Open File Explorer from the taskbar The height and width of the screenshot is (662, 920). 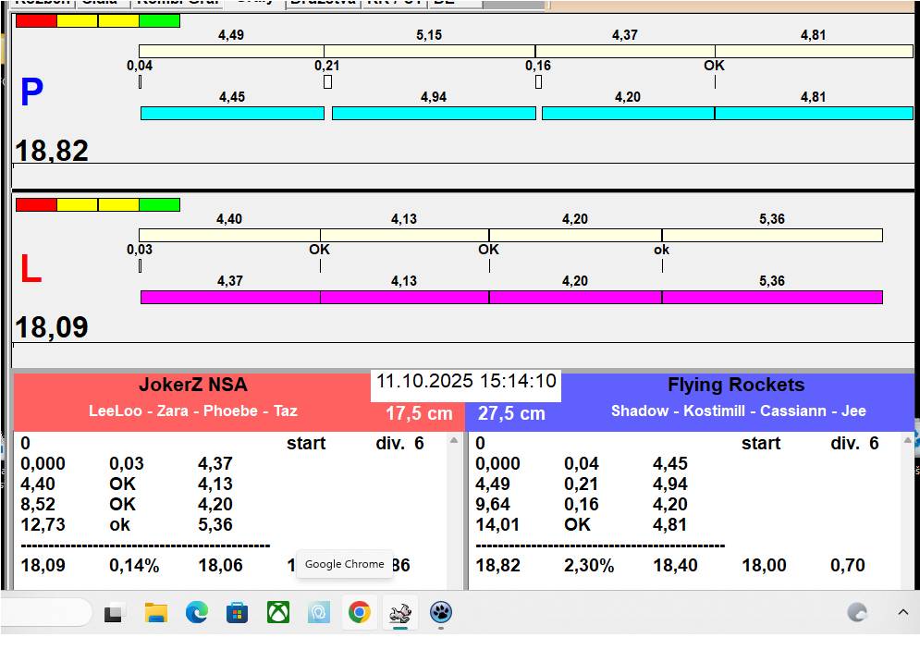tap(156, 612)
